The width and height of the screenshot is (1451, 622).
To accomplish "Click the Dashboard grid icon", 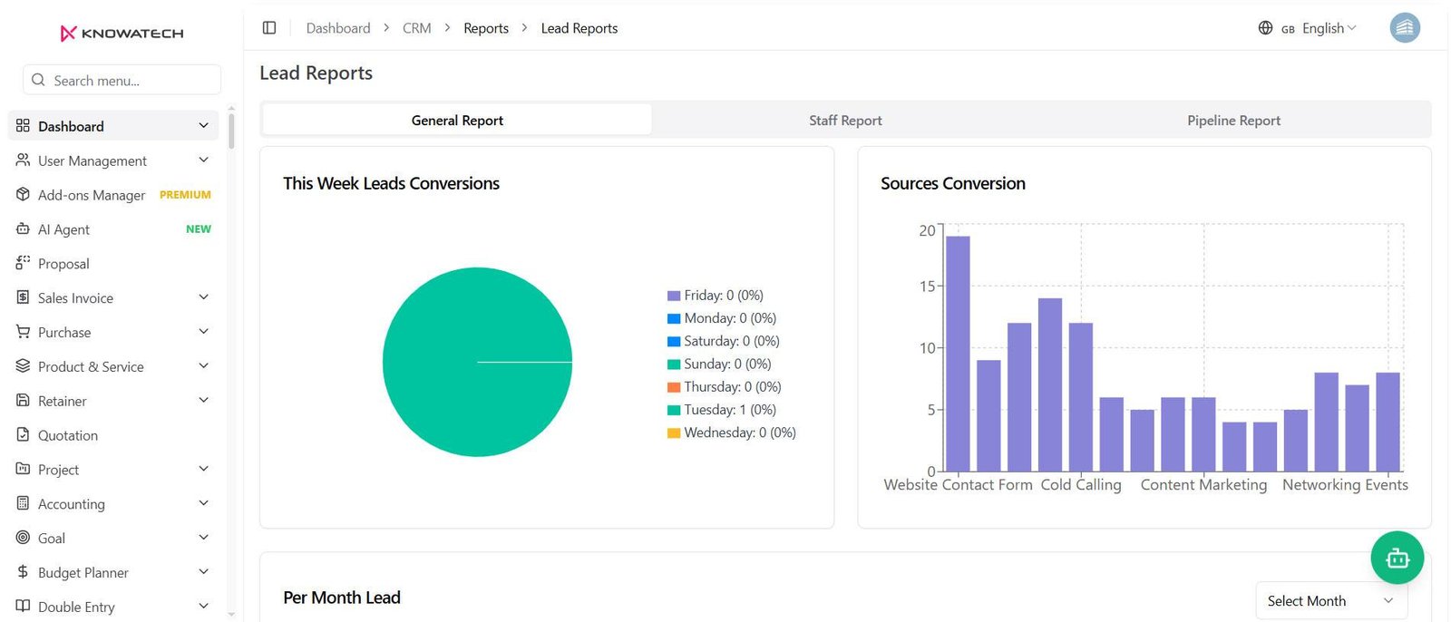I will pyautogui.click(x=23, y=126).
